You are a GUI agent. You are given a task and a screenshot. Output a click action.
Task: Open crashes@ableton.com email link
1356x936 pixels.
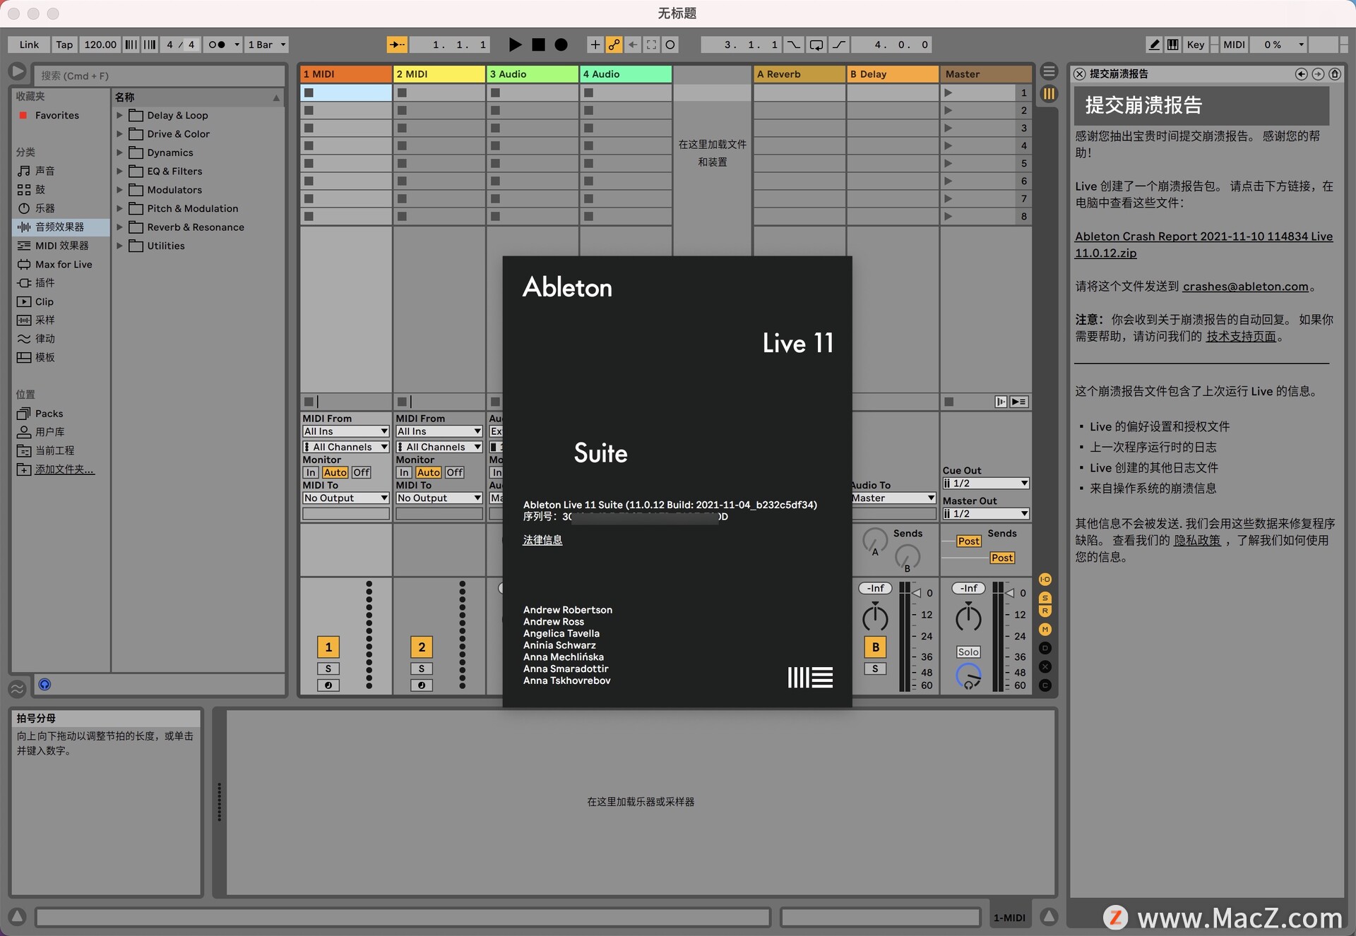point(1246,287)
